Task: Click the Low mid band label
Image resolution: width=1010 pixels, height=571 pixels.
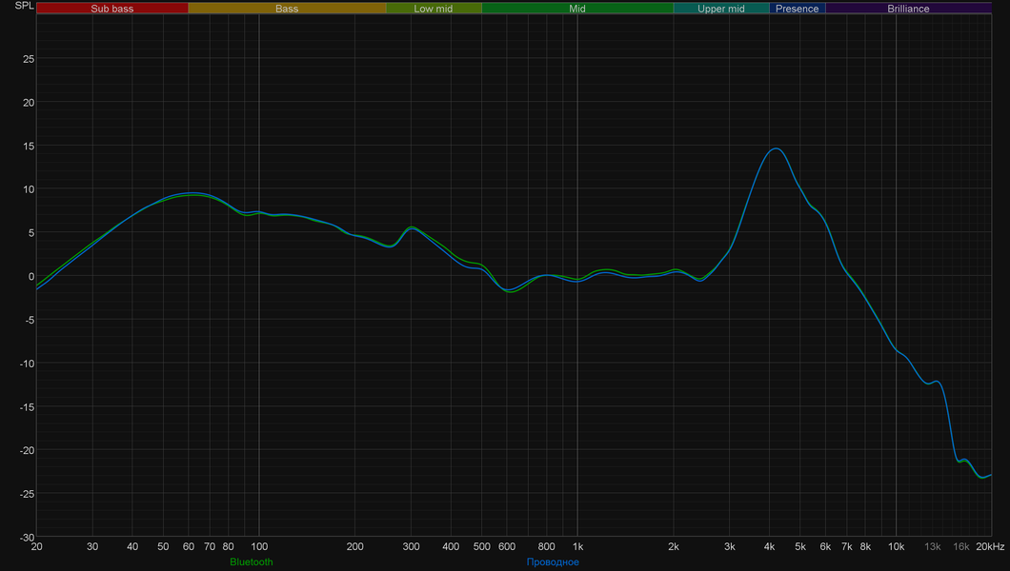Action: [434, 9]
